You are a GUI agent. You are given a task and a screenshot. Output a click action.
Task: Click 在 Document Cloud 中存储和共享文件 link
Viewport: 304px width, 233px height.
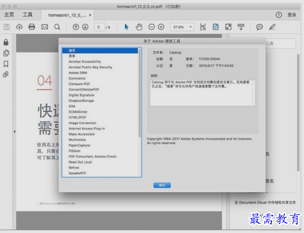pyautogui.click(x=265, y=203)
